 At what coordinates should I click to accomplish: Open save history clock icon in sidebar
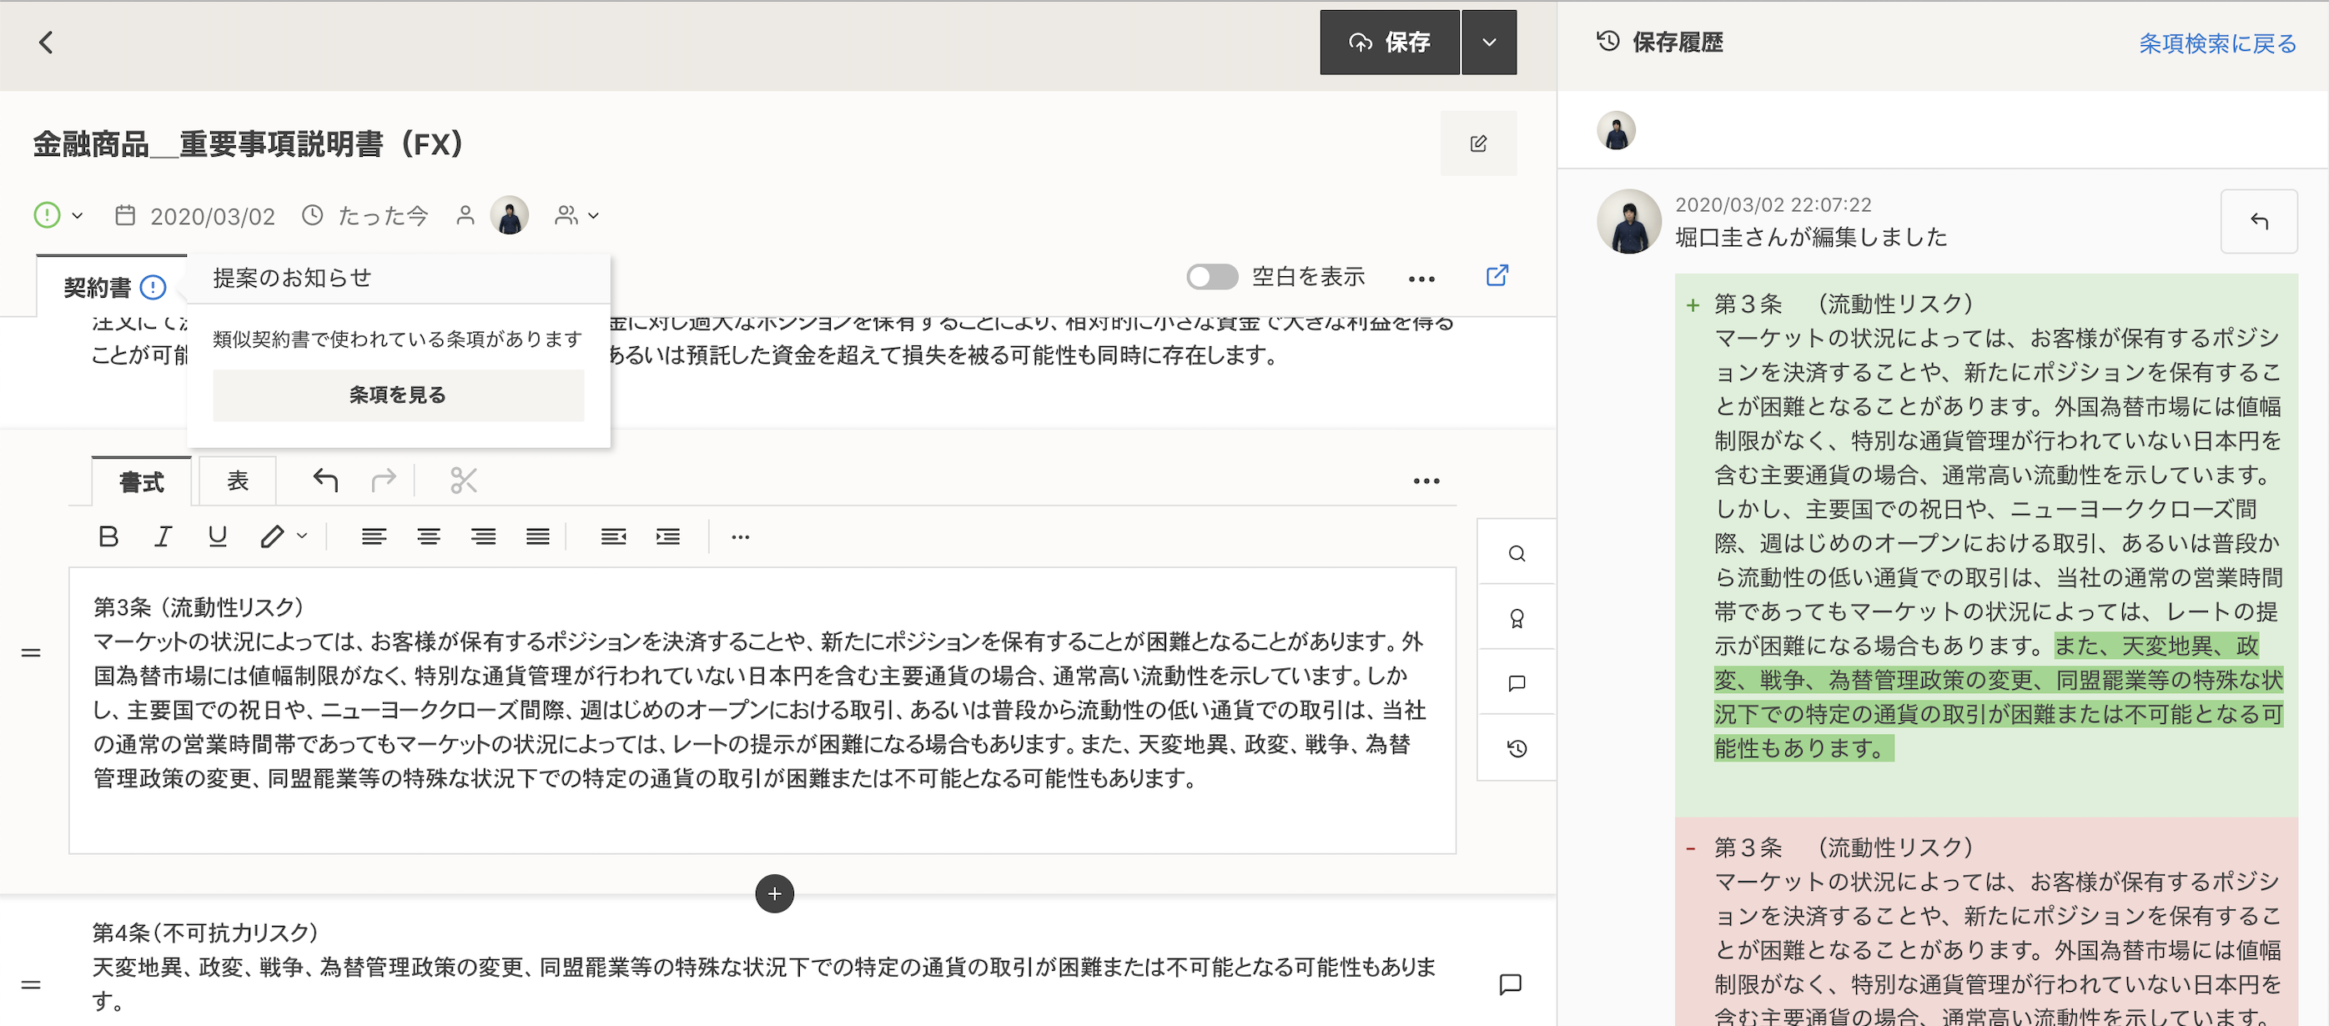1517,748
